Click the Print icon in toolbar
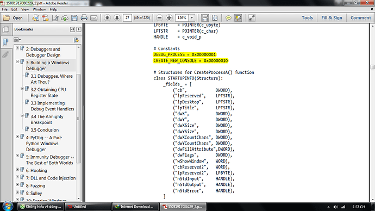The height and width of the screenshot is (211, 375). pos(84,18)
